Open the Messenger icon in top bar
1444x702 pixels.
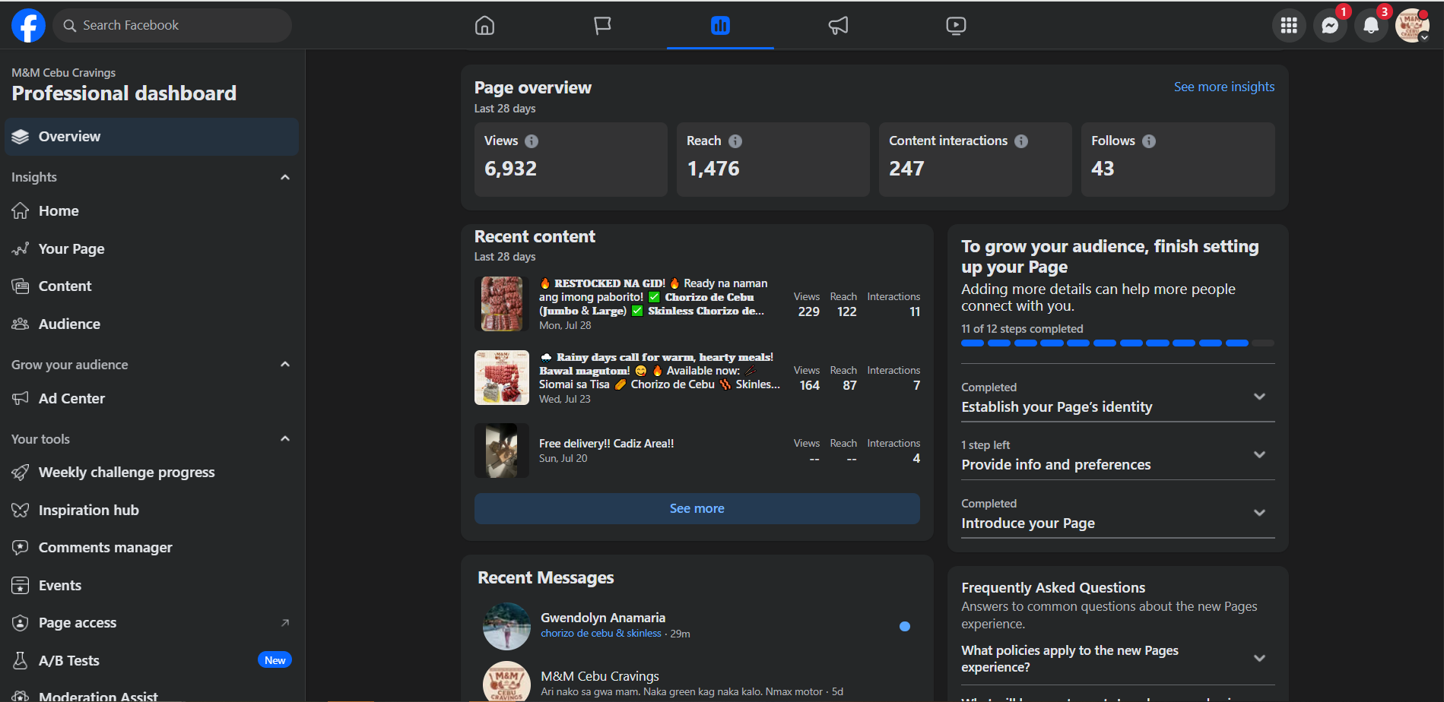pyautogui.click(x=1330, y=26)
